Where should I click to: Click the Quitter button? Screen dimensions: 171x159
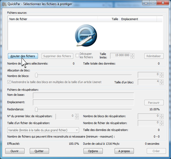[x=39, y=151]
